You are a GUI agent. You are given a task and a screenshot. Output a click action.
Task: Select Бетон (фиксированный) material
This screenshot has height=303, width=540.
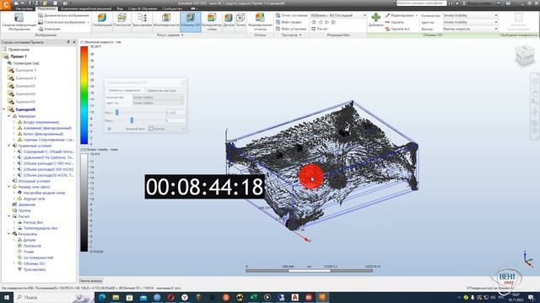click(43, 134)
